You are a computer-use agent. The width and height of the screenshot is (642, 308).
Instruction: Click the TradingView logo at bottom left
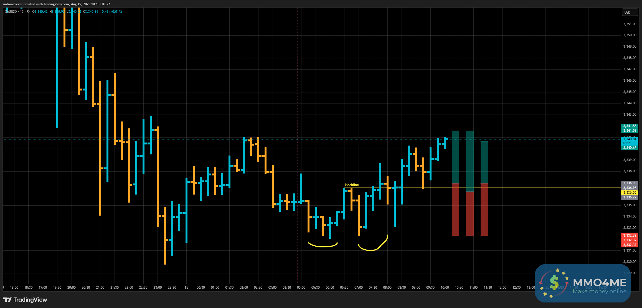point(25,300)
